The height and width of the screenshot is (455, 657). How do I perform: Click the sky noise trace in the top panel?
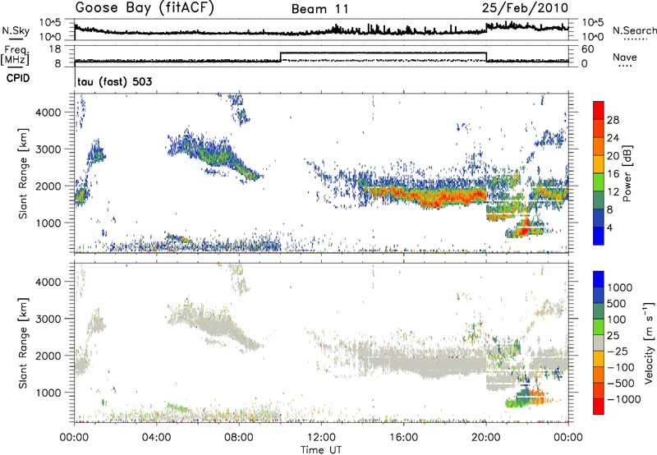[321, 31]
